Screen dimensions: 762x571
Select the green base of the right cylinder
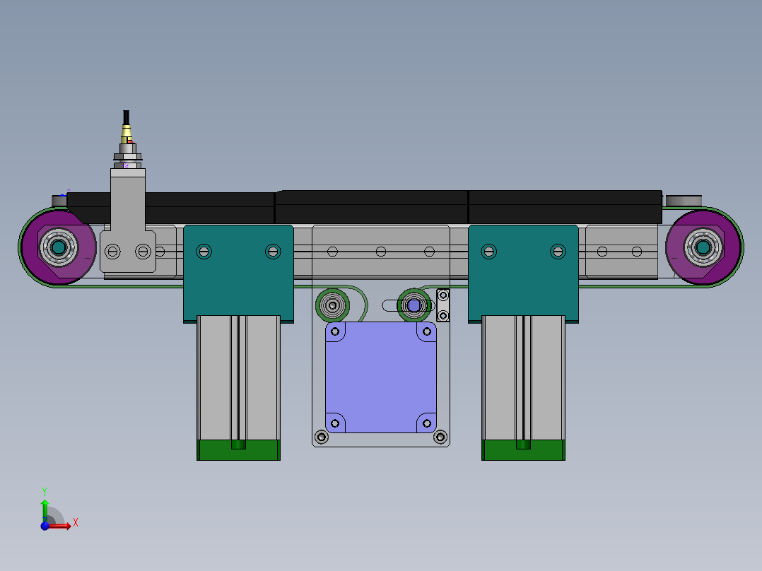click(x=523, y=450)
